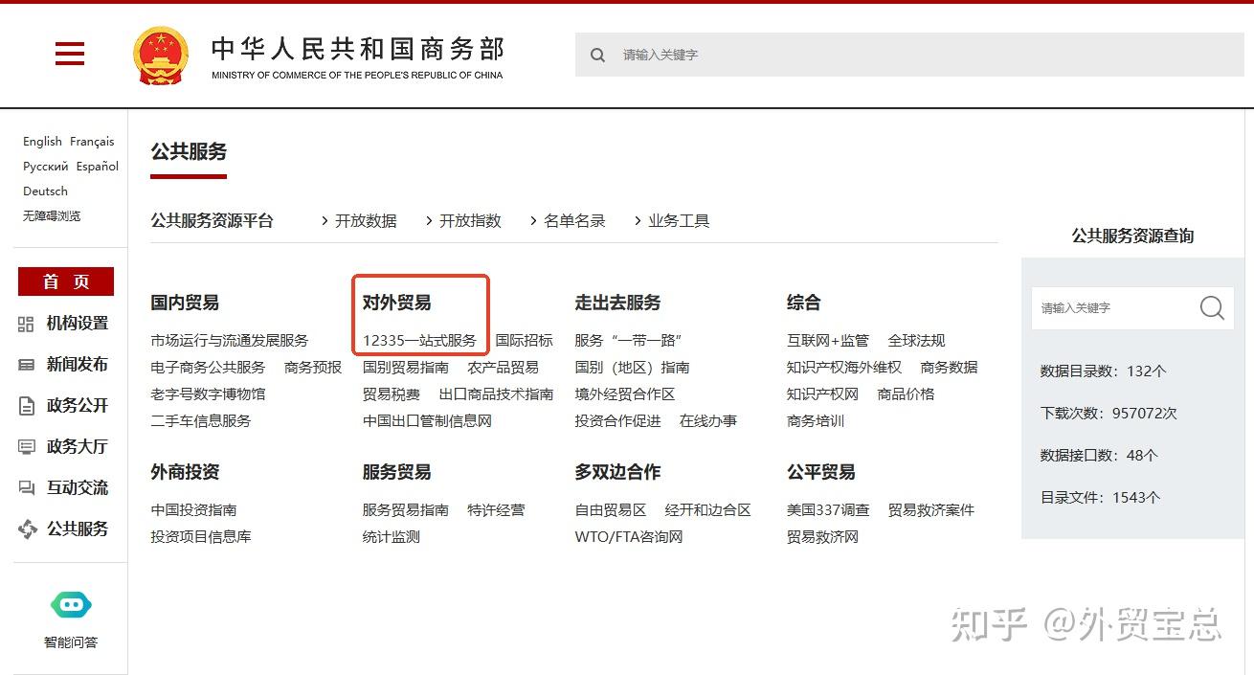The image size is (1254, 675).
Task: Switch to the 首页 tab
Action: coord(65,281)
